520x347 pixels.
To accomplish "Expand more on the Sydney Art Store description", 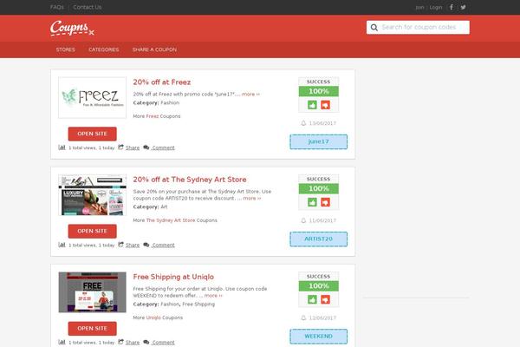I will tap(252, 199).
